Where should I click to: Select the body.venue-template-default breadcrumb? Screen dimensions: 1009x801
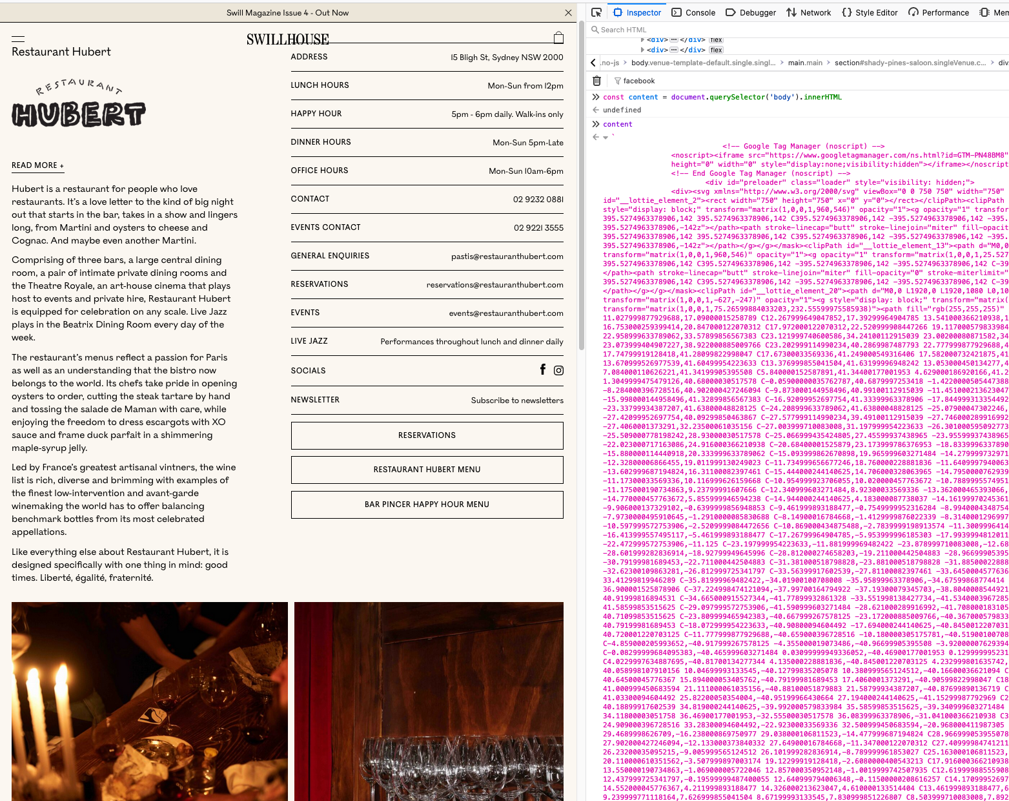[x=703, y=63]
